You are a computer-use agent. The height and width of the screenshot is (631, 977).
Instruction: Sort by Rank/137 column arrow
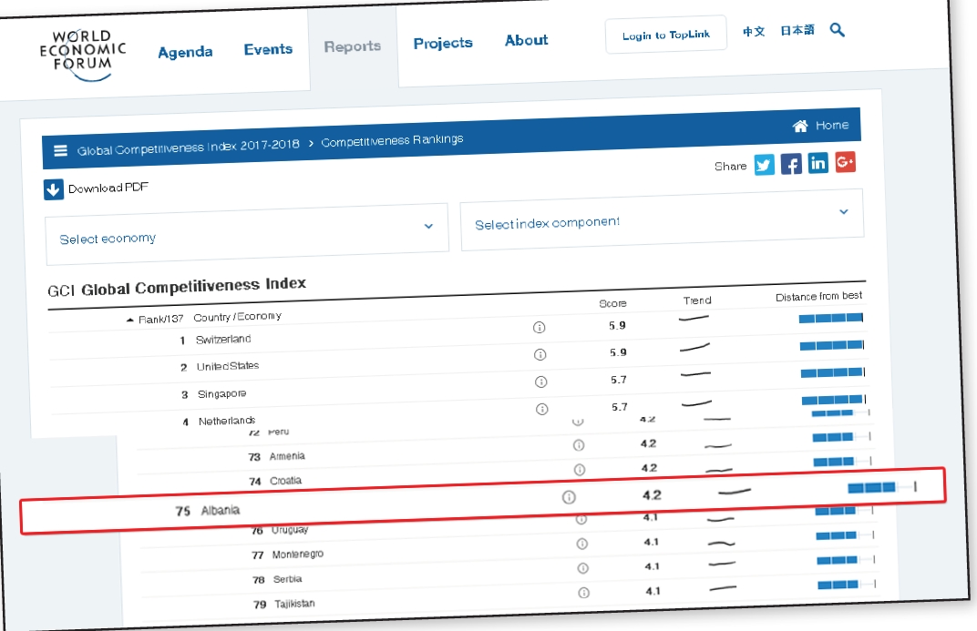point(130,321)
